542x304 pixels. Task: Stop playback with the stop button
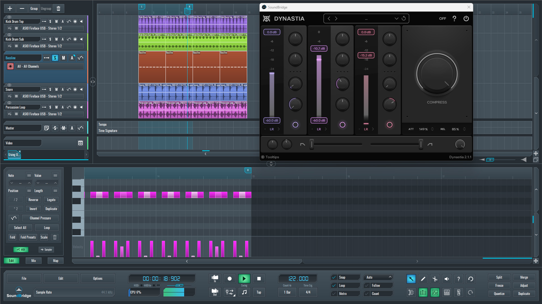[x=259, y=279]
